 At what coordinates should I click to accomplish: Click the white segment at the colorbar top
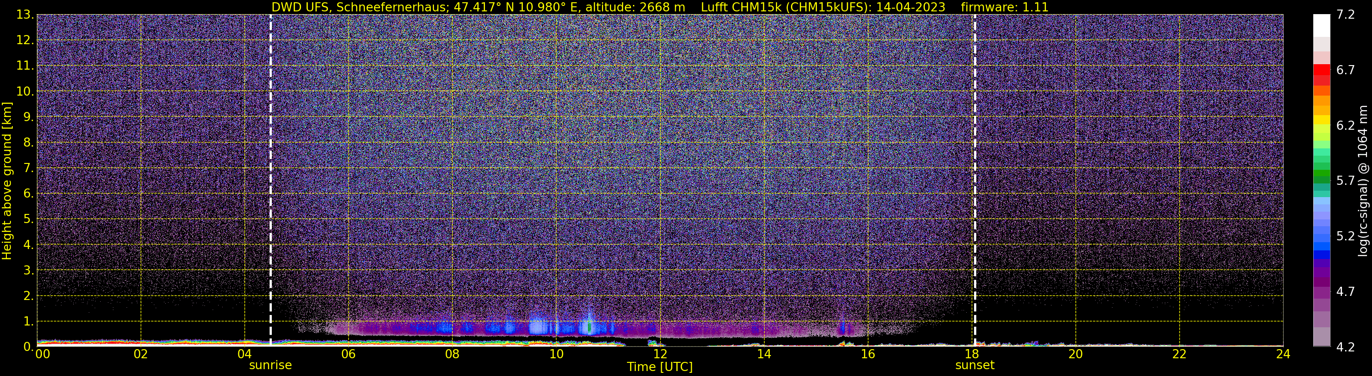point(1321,25)
